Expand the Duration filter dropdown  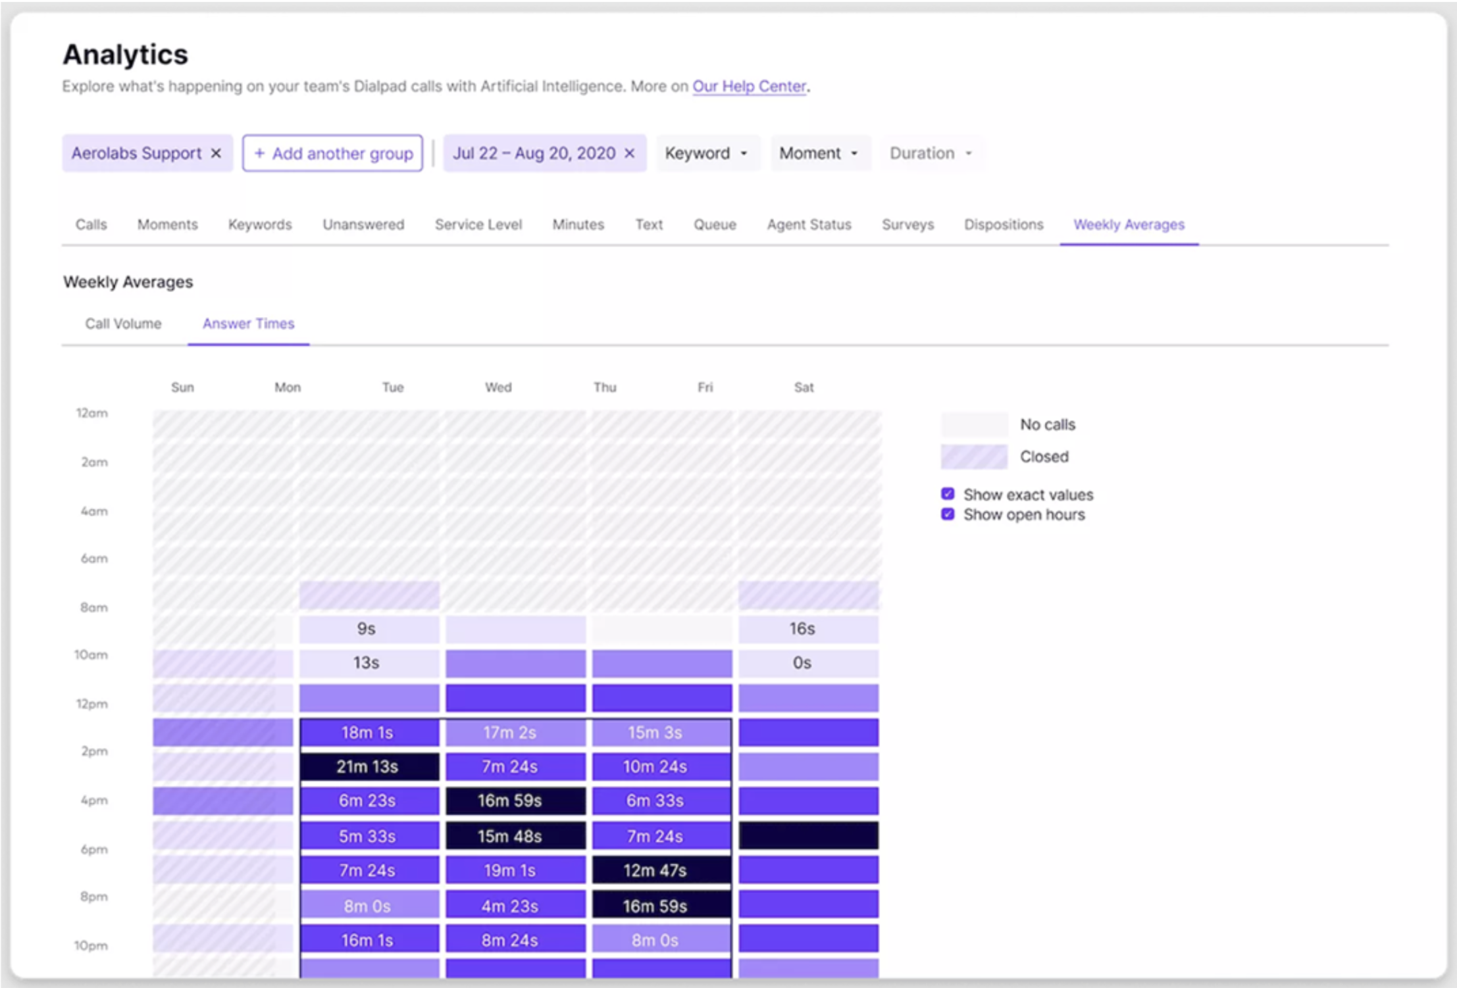click(x=931, y=153)
